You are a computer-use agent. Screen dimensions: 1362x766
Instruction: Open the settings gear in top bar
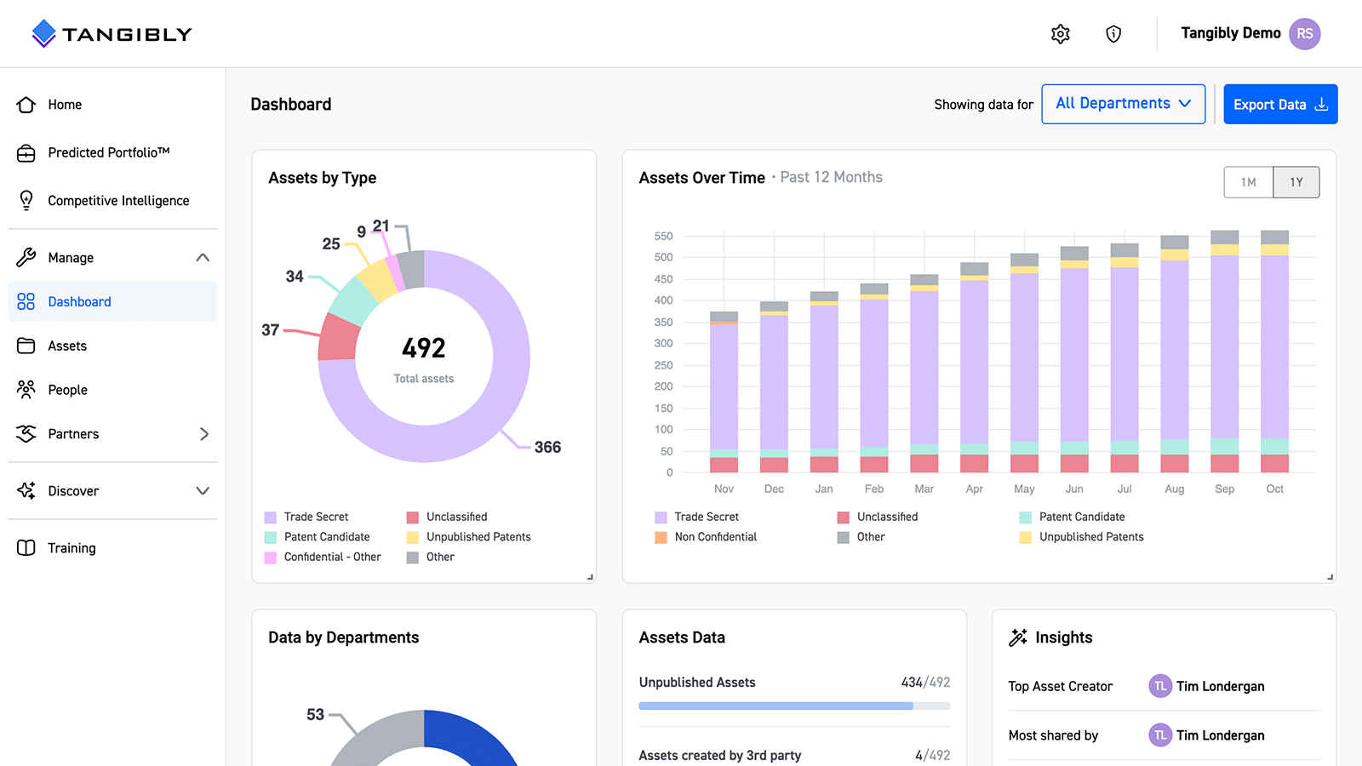1060,33
